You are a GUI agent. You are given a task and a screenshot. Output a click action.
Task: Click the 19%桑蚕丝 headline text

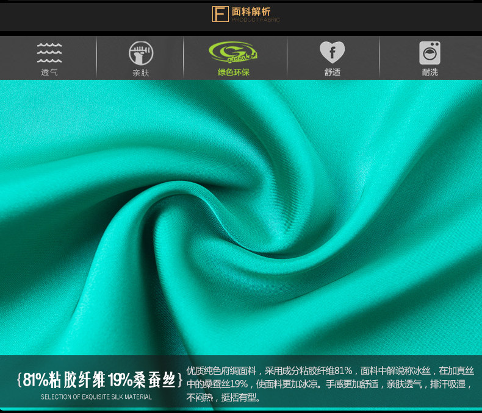143,381
